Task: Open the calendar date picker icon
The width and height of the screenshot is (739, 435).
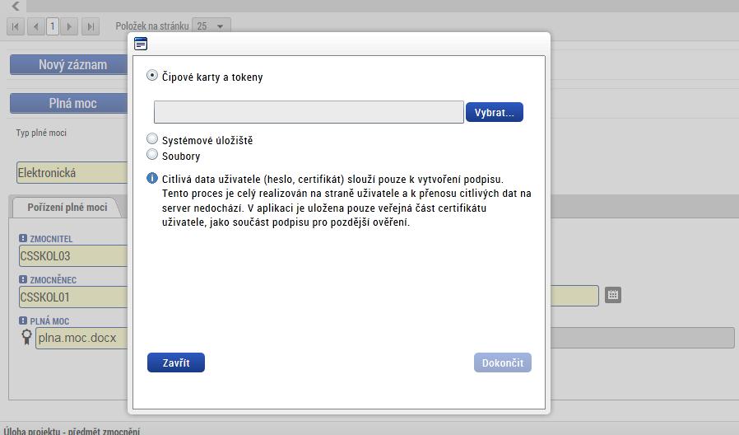Action: (613, 295)
